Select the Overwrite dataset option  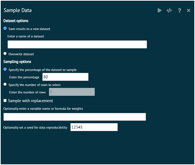(5, 53)
